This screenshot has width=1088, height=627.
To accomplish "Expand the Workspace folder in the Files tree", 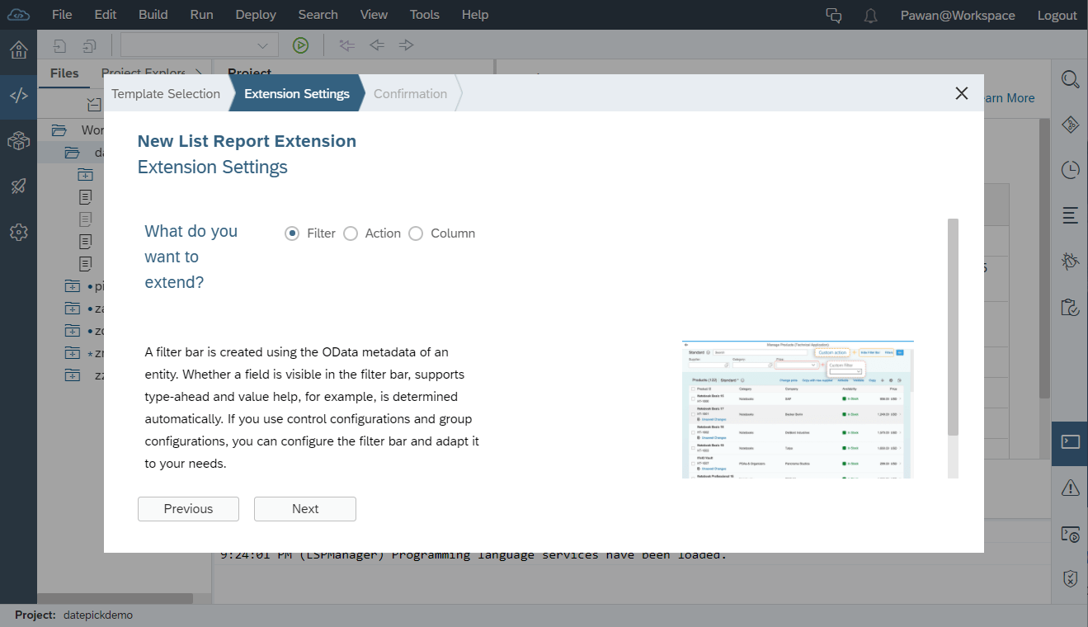I will [58, 130].
